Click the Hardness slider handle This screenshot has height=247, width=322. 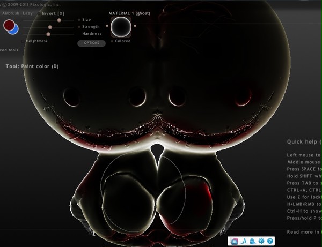48,34
